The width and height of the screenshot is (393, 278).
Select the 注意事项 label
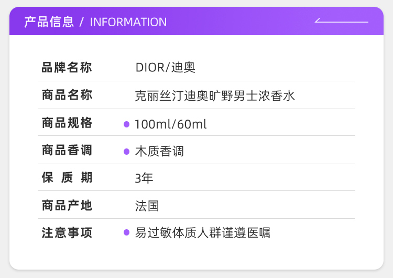[67, 233]
